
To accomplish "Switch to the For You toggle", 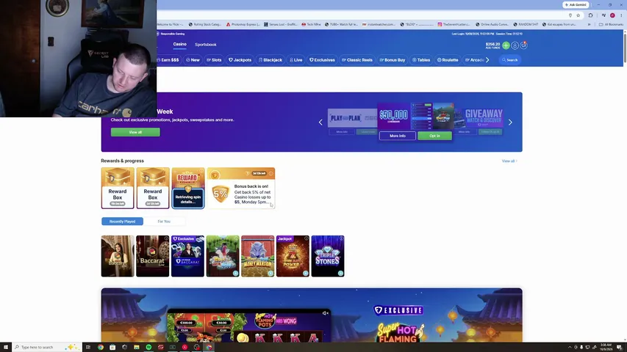I will [164, 221].
